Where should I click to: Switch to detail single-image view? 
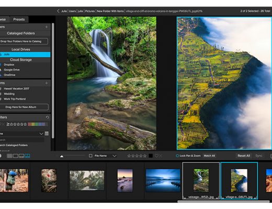click(x=16, y=156)
